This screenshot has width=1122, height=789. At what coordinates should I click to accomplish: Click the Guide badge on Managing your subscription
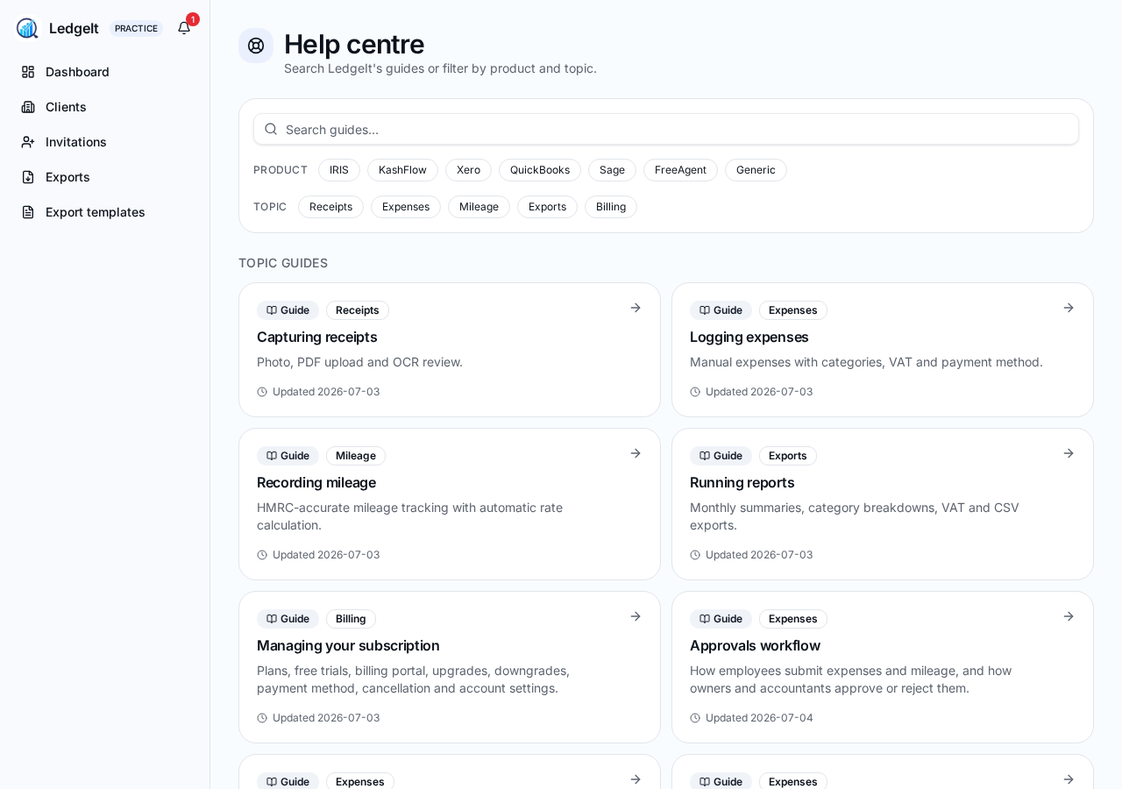point(288,619)
